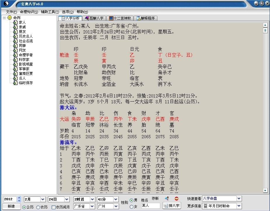Open the province dropdown showing 广东省
Screen dimensions: 270x211
click(x=92, y=206)
